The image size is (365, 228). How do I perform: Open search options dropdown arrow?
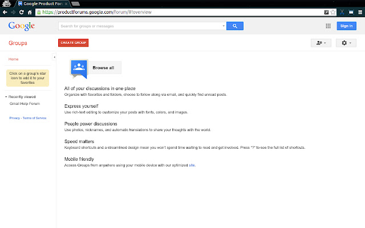coord(224,26)
